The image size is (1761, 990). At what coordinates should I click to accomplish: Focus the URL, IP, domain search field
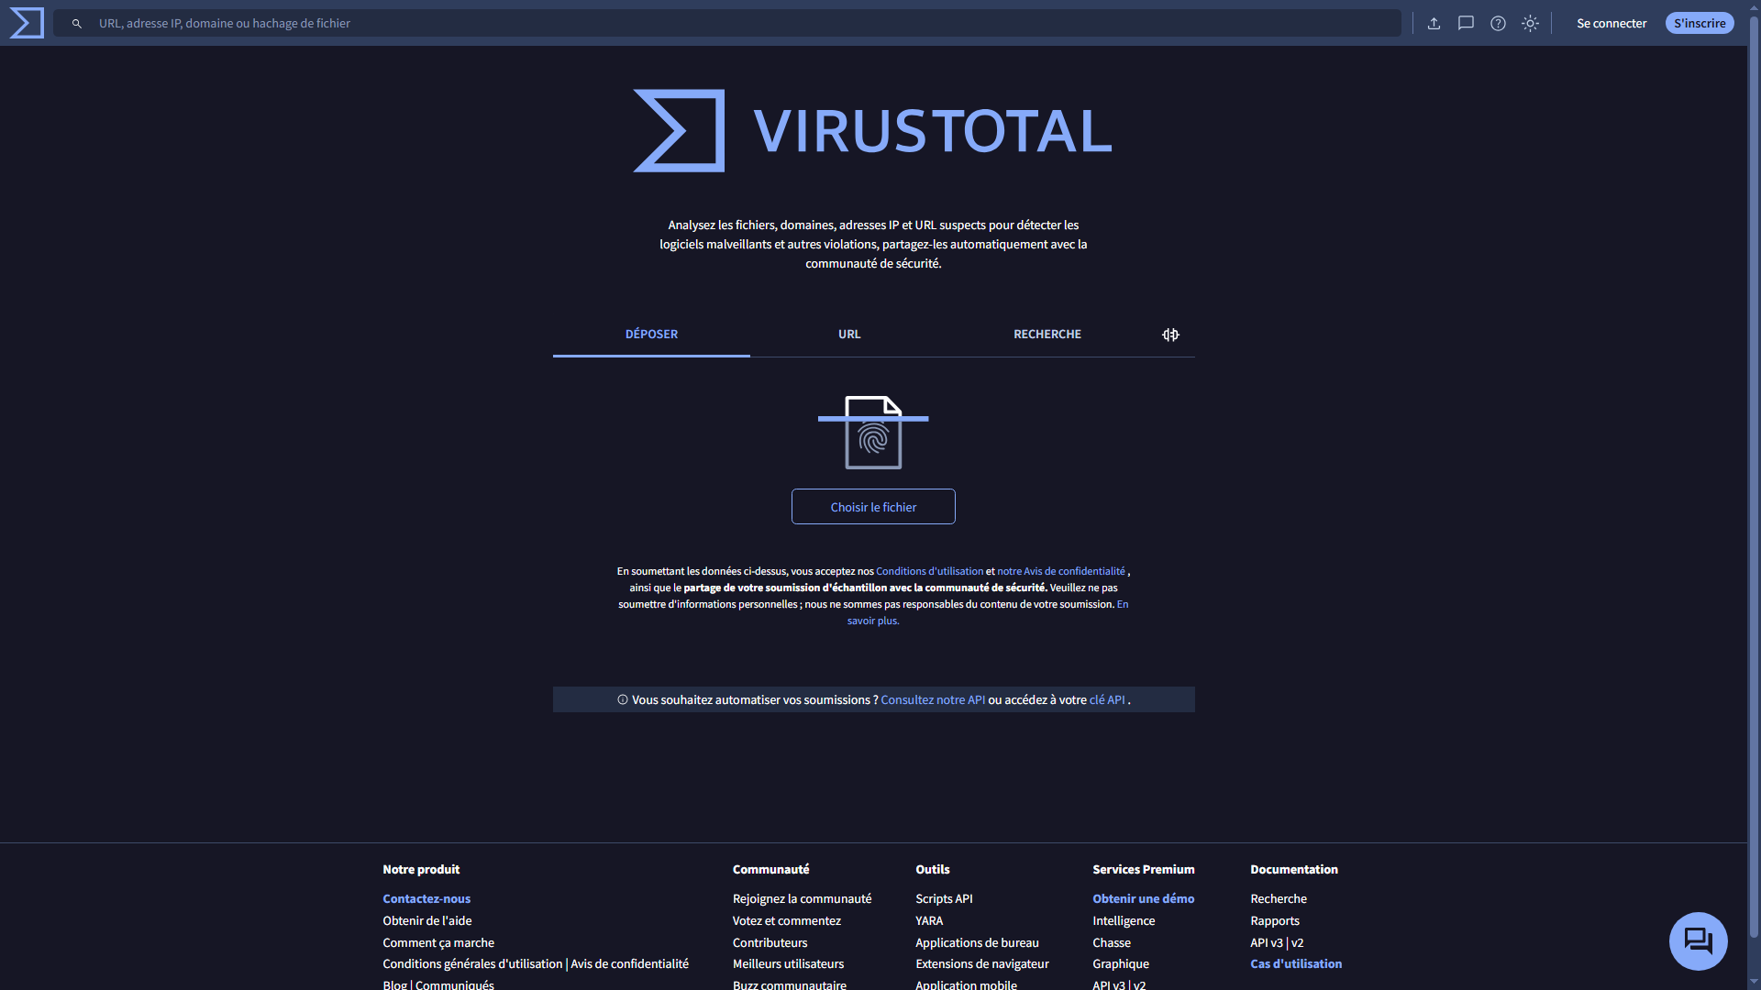click(x=734, y=24)
